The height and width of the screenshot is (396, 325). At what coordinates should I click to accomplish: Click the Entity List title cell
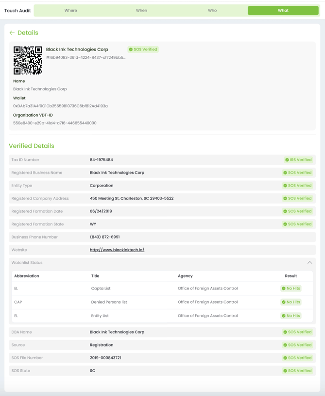[100, 316]
